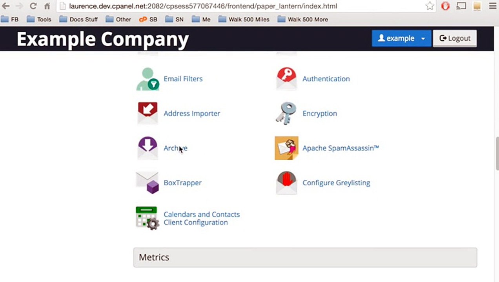Open the Me bookmarks folder
499x282 pixels.
(201, 19)
